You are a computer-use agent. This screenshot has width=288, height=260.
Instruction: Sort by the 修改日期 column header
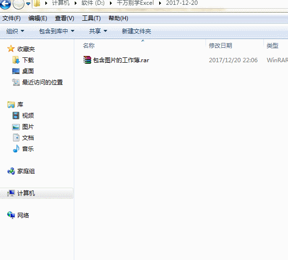coord(220,45)
